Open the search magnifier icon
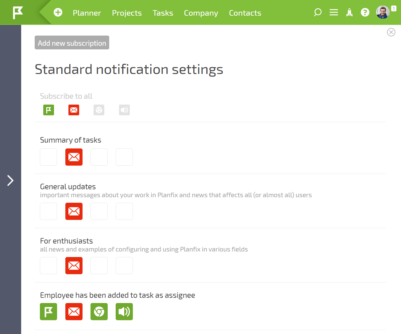This screenshot has width=401, height=334. click(x=318, y=12)
